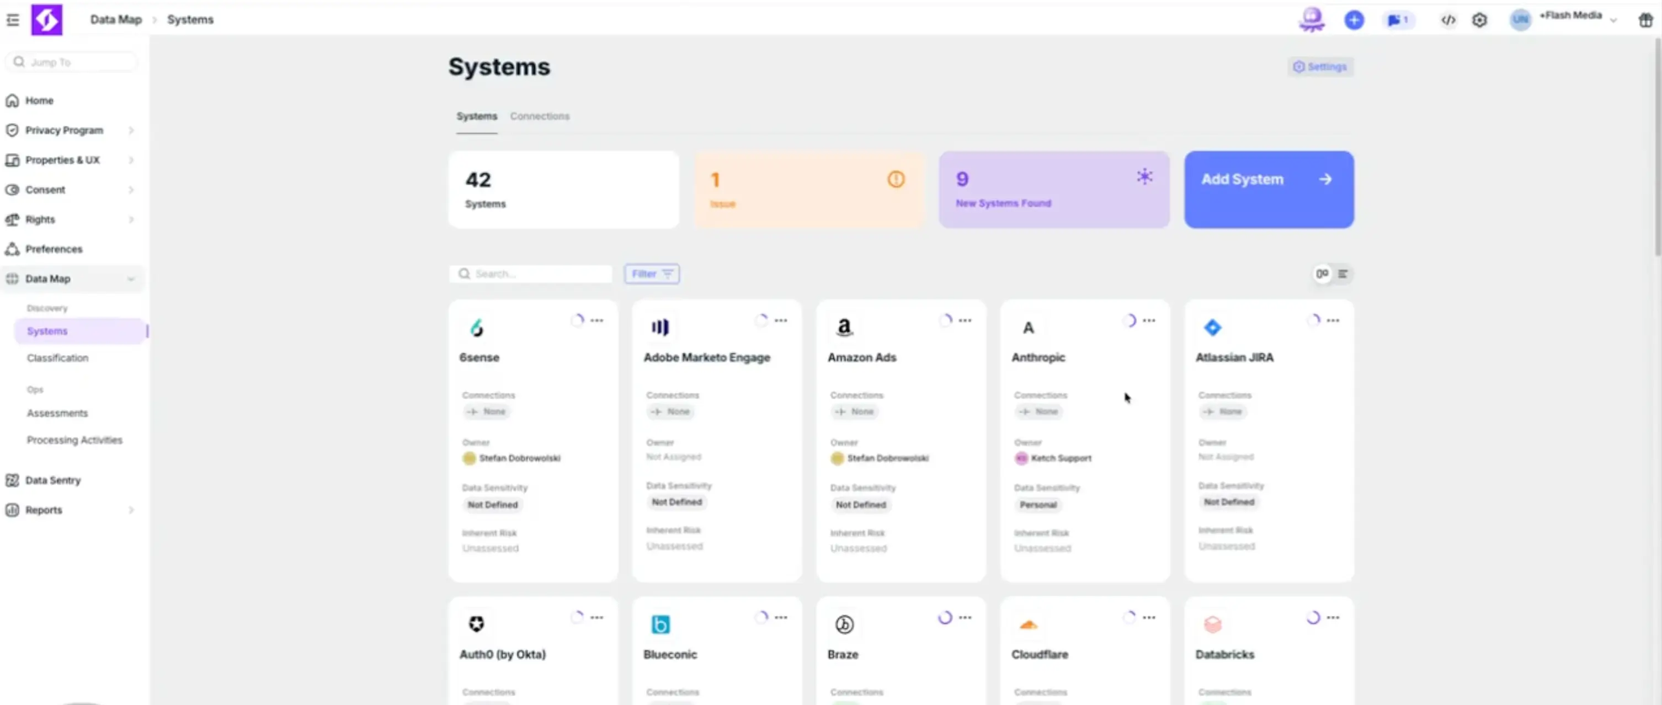Open the developer code icon

click(x=1448, y=20)
